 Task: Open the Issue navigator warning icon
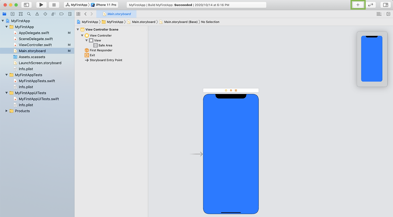coord(37,14)
